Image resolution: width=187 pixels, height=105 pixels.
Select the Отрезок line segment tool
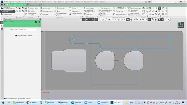tap(44, 14)
